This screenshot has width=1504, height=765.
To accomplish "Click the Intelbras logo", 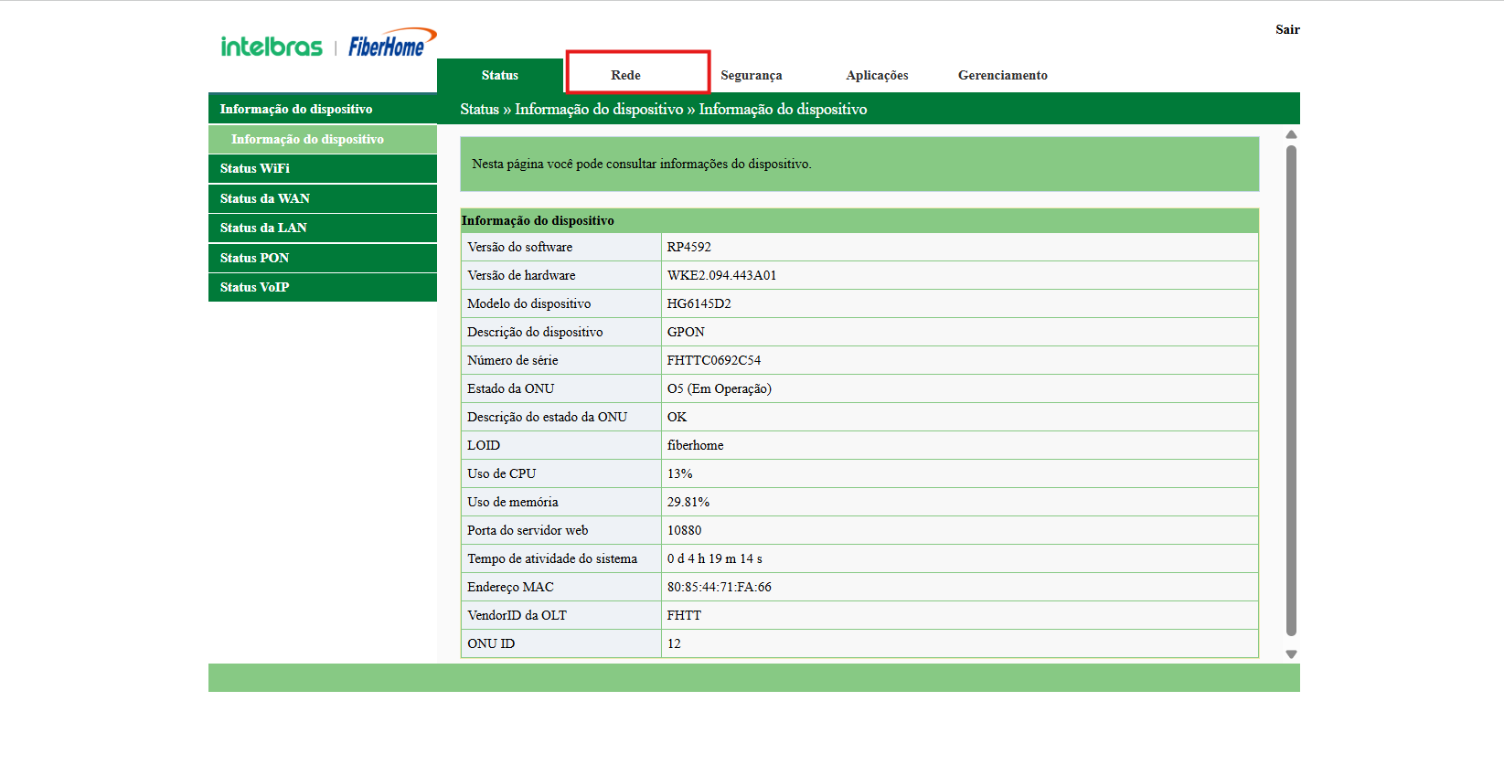I will [271, 47].
